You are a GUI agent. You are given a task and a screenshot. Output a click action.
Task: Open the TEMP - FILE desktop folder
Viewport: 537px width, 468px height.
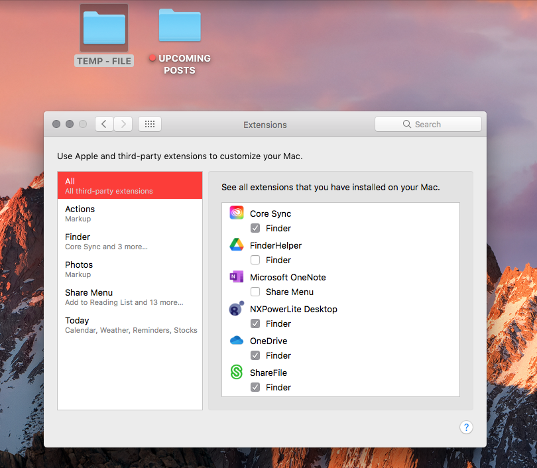[104, 28]
